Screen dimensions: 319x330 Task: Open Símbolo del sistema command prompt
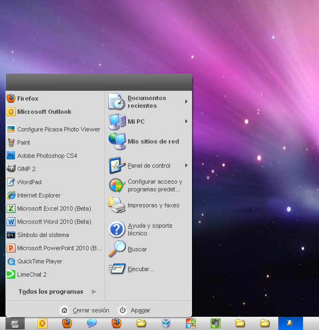pyautogui.click(x=43, y=235)
